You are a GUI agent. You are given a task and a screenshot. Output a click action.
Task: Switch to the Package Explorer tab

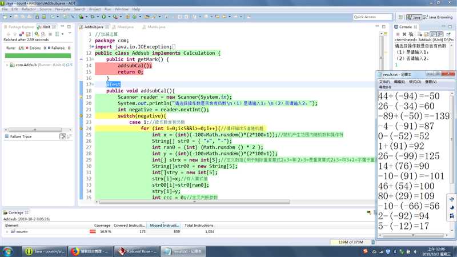point(19,27)
